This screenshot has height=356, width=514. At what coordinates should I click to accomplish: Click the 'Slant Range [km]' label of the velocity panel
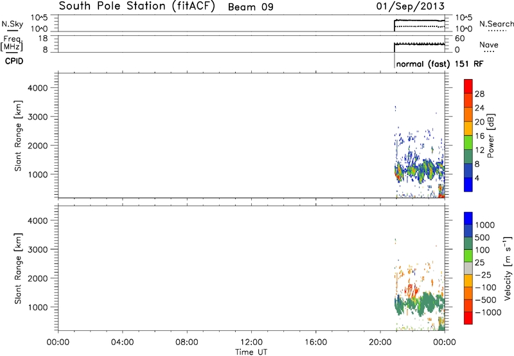18,269
